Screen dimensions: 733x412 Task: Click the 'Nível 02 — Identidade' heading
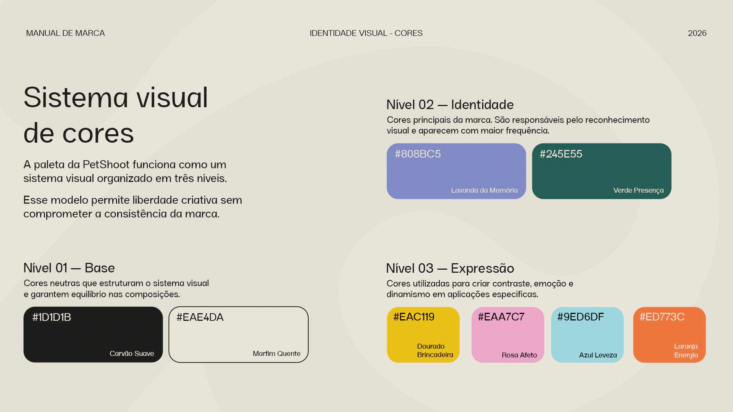click(x=450, y=105)
